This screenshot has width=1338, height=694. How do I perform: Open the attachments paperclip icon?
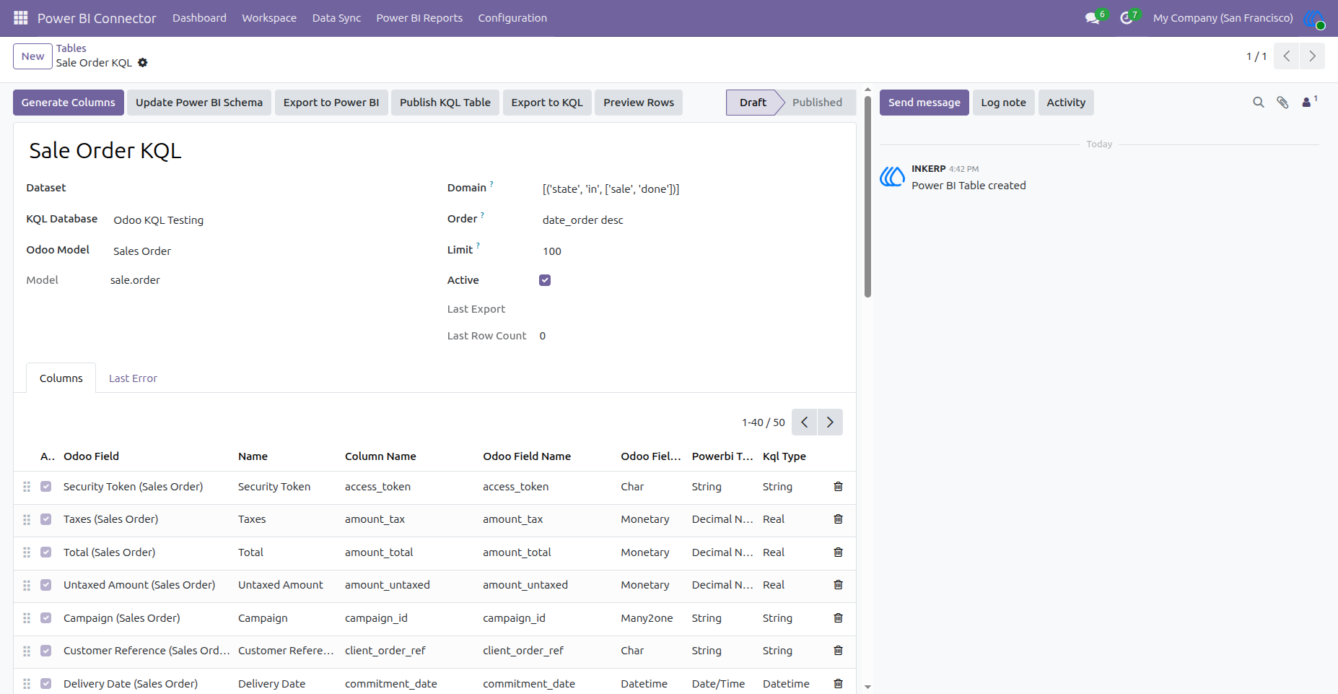coord(1282,103)
